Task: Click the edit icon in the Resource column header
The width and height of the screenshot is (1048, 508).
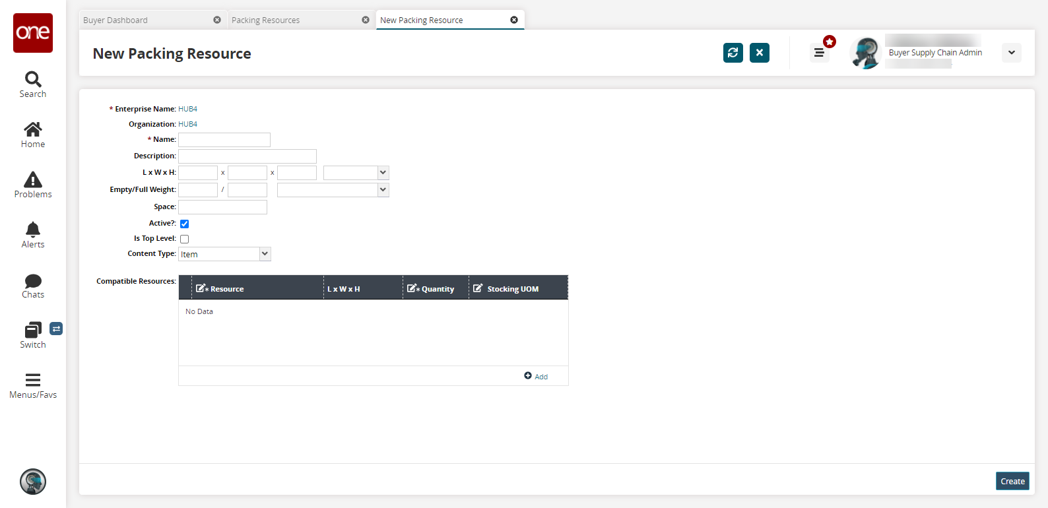Action: pos(202,288)
